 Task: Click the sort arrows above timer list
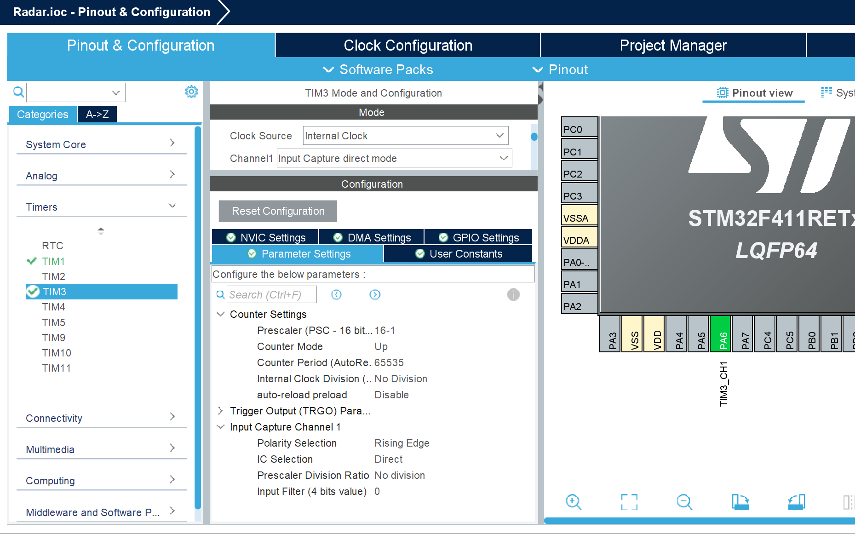101,231
